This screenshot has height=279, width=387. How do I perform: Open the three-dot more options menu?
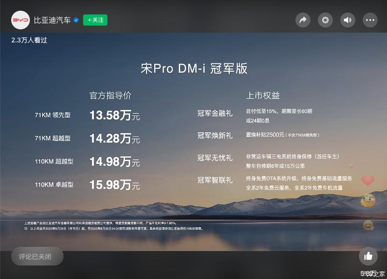tap(370, 20)
